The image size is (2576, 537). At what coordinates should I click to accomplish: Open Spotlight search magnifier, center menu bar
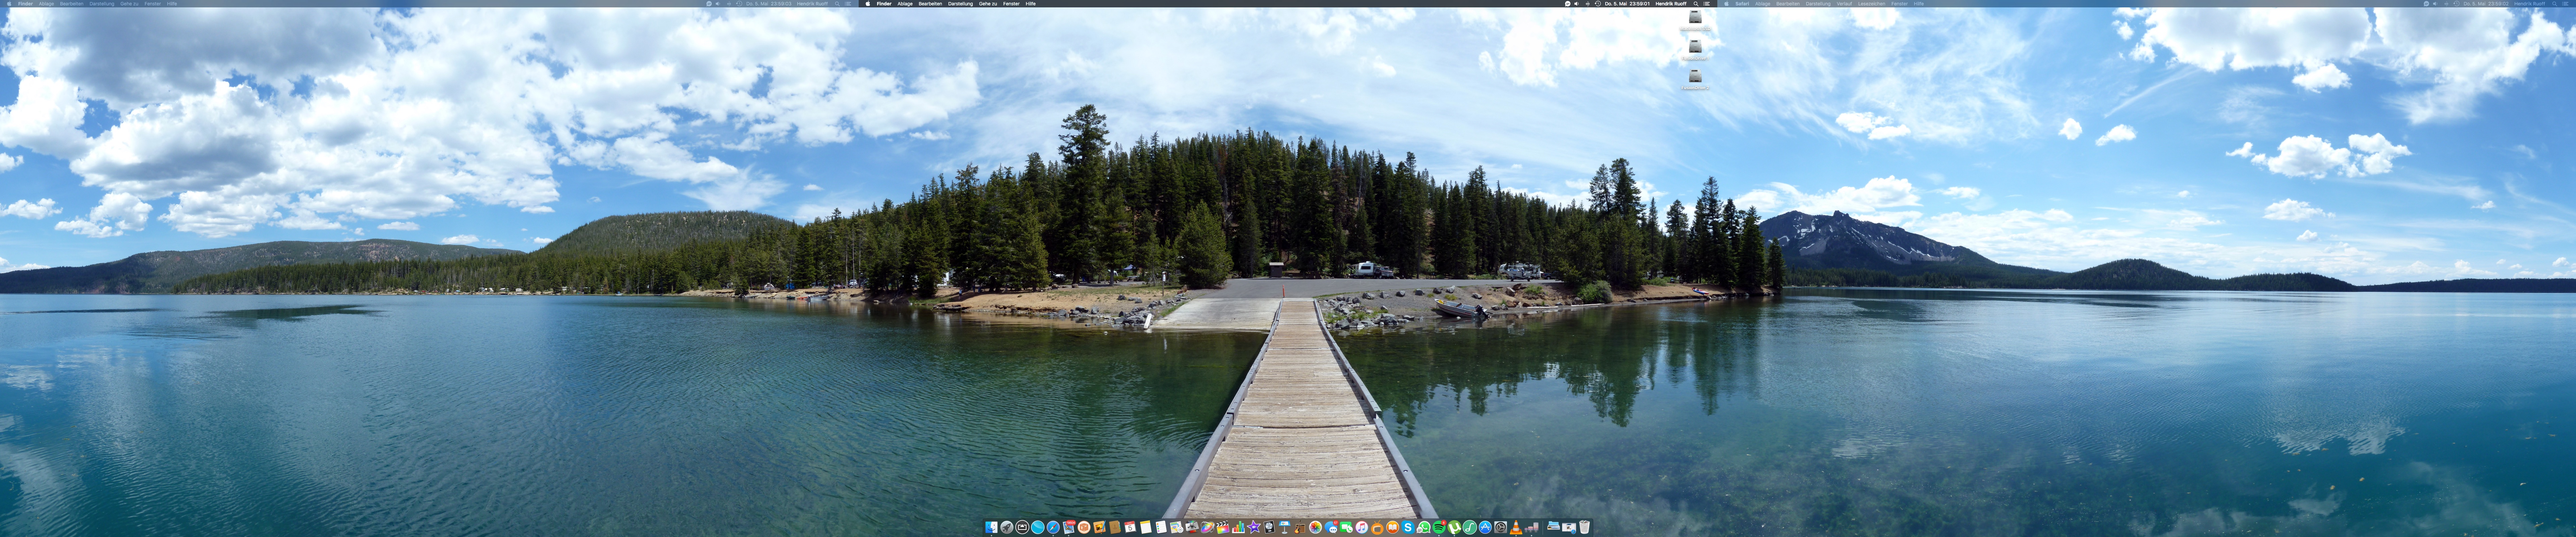[x=1696, y=4]
